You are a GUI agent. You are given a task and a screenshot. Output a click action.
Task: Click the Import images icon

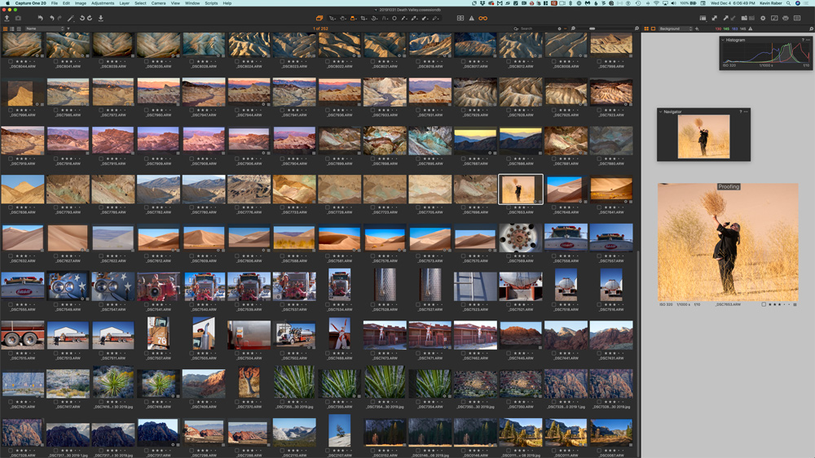7,18
